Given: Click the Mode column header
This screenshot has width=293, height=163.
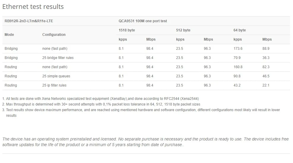Looking at the screenshot, I should pyautogui.click(x=9, y=35).
